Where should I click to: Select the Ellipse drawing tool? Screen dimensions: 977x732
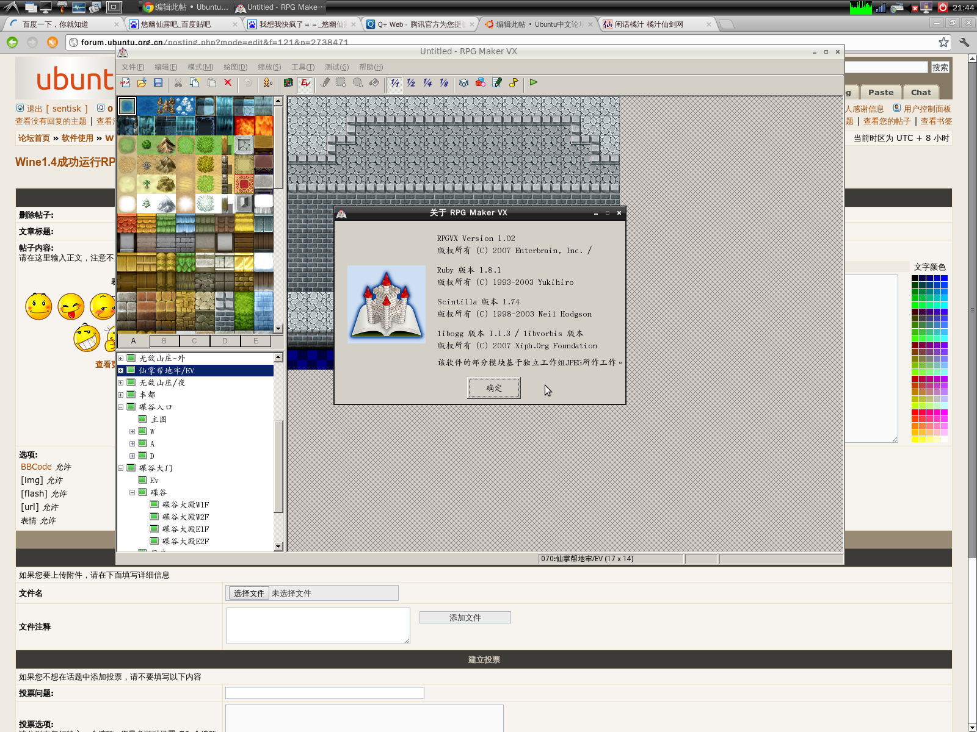[358, 83]
